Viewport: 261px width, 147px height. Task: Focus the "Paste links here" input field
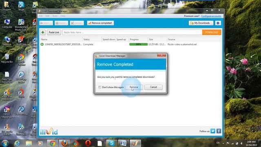[132, 32]
